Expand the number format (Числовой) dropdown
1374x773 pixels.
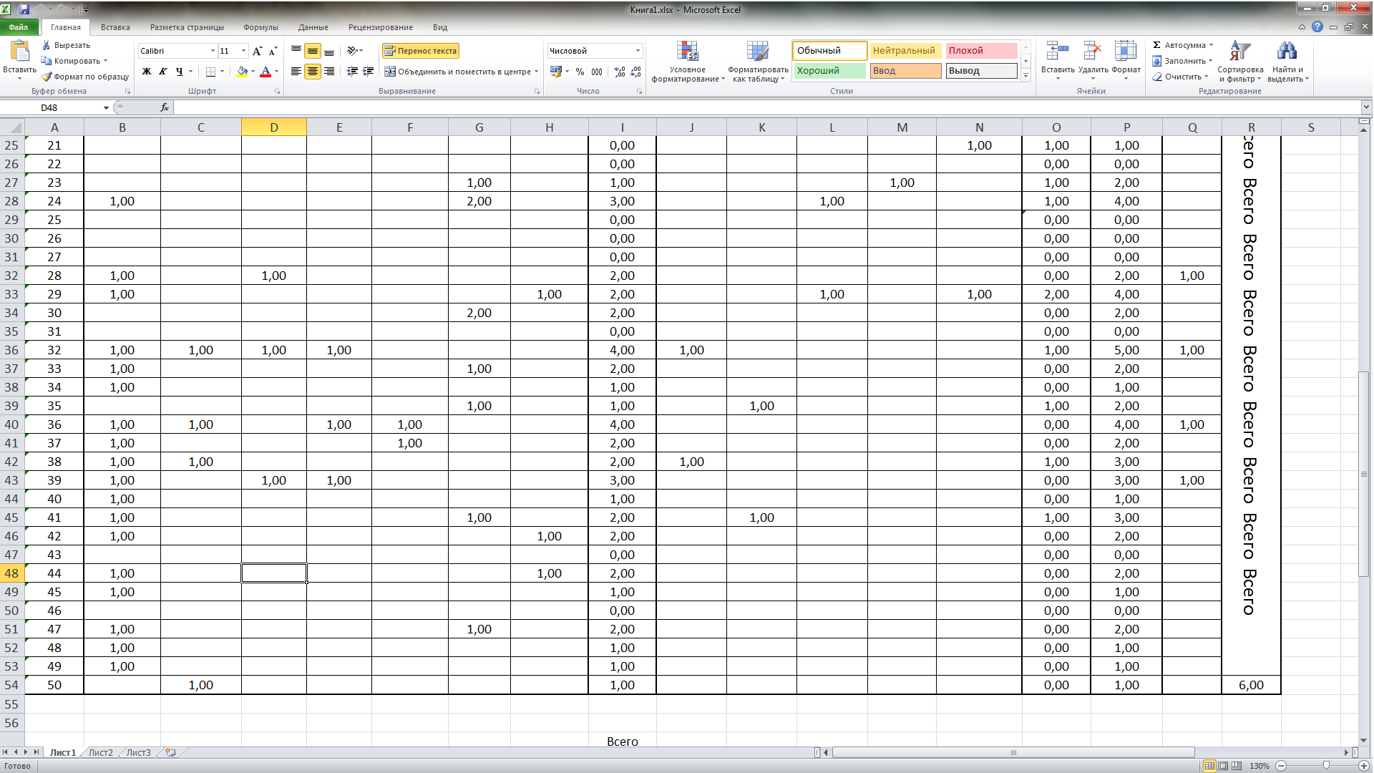[638, 51]
